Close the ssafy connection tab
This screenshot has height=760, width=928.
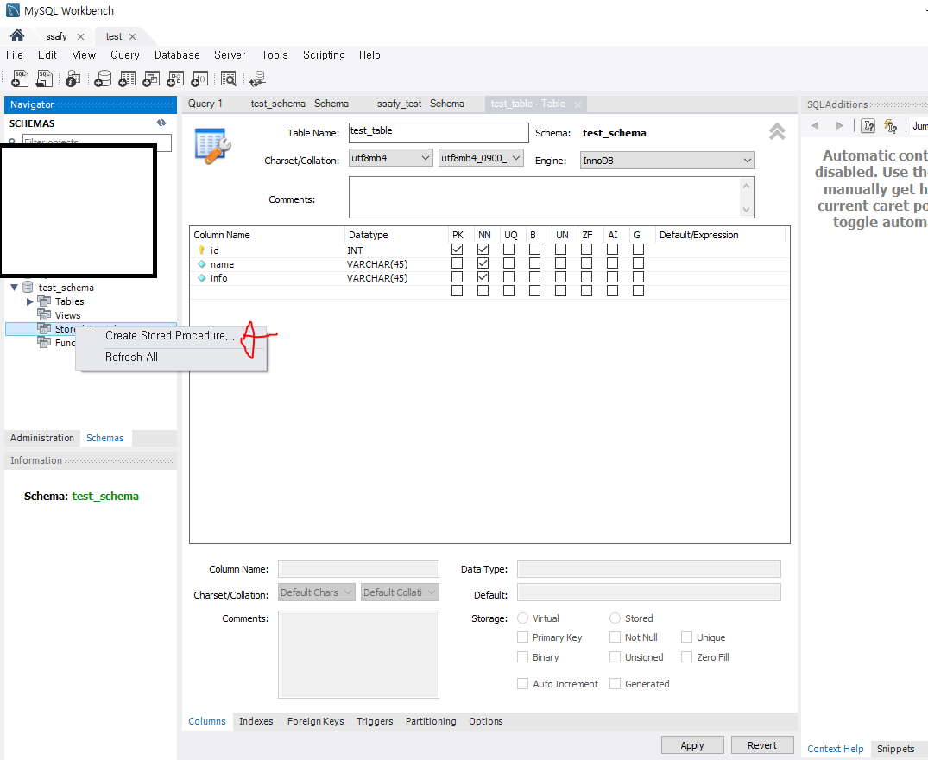[80, 36]
